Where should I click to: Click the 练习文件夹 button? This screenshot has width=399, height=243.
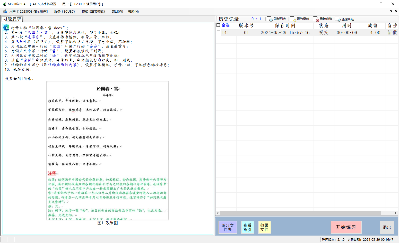(x=228, y=227)
